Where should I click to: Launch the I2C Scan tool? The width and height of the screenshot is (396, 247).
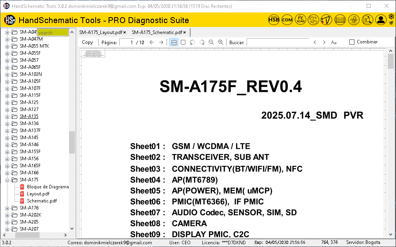(301, 20)
